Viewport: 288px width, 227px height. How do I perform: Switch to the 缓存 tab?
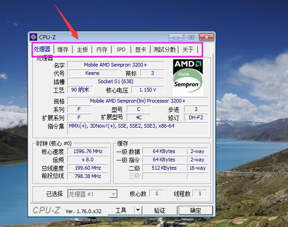point(63,49)
